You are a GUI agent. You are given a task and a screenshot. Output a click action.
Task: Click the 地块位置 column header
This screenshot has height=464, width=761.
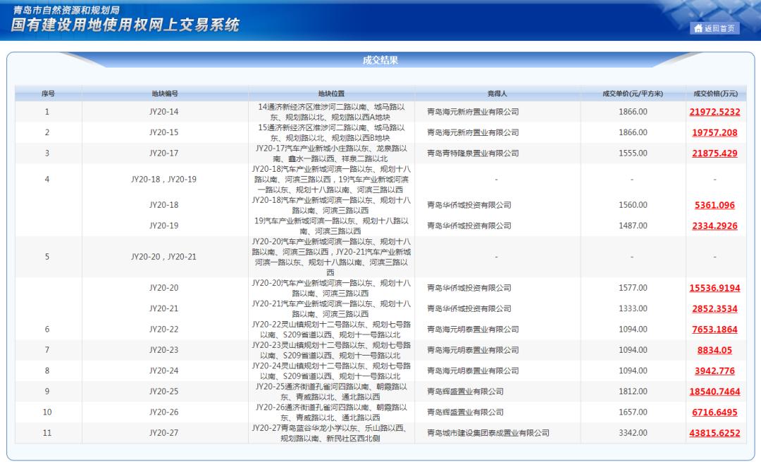coord(331,92)
